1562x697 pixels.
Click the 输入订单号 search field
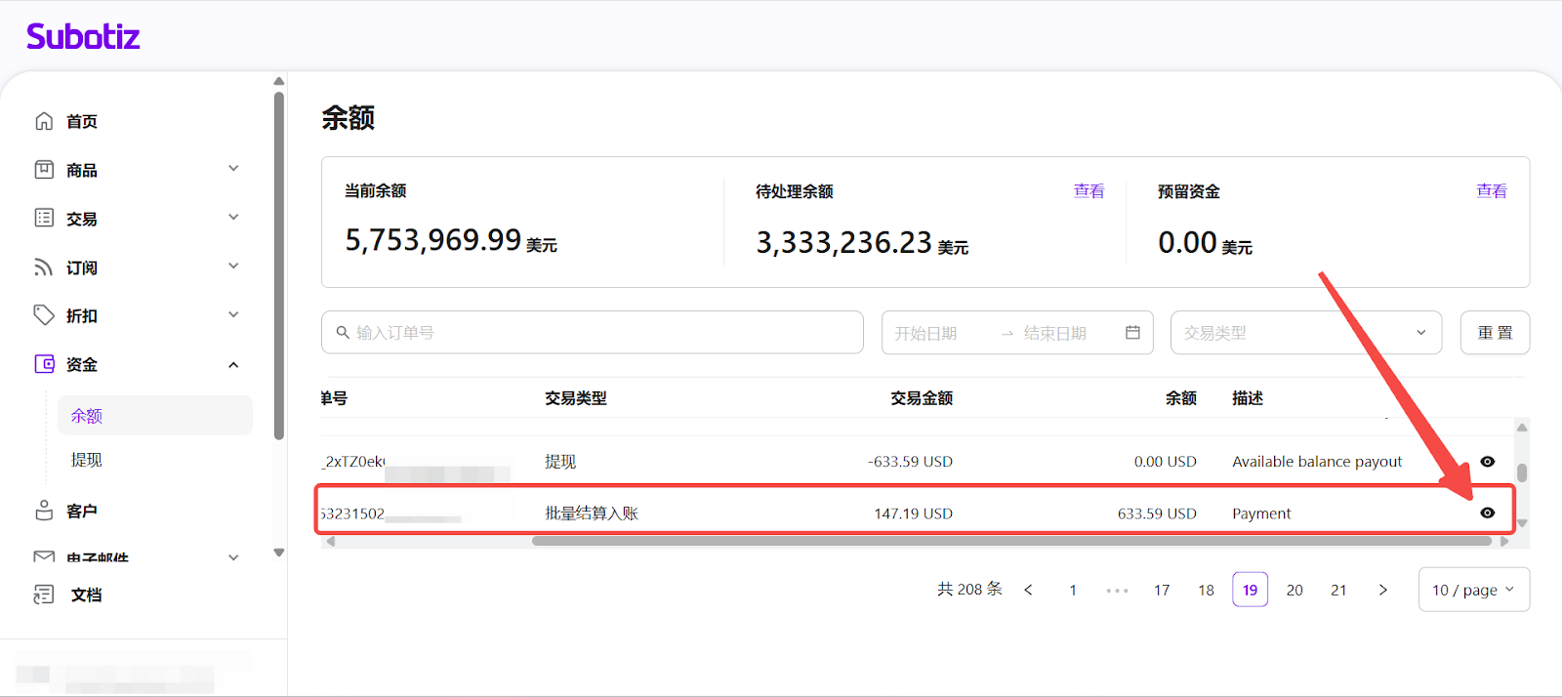(x=592, y=333)
